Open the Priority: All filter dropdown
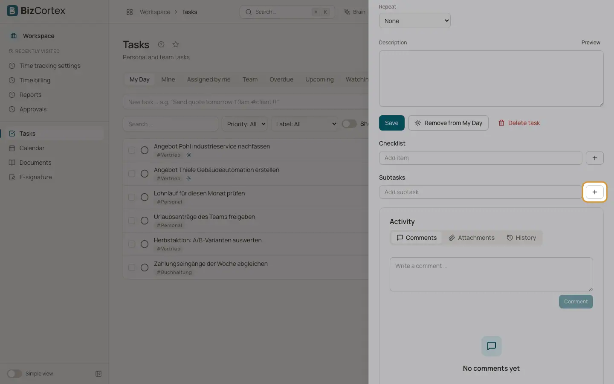 [x=244, y=124]
